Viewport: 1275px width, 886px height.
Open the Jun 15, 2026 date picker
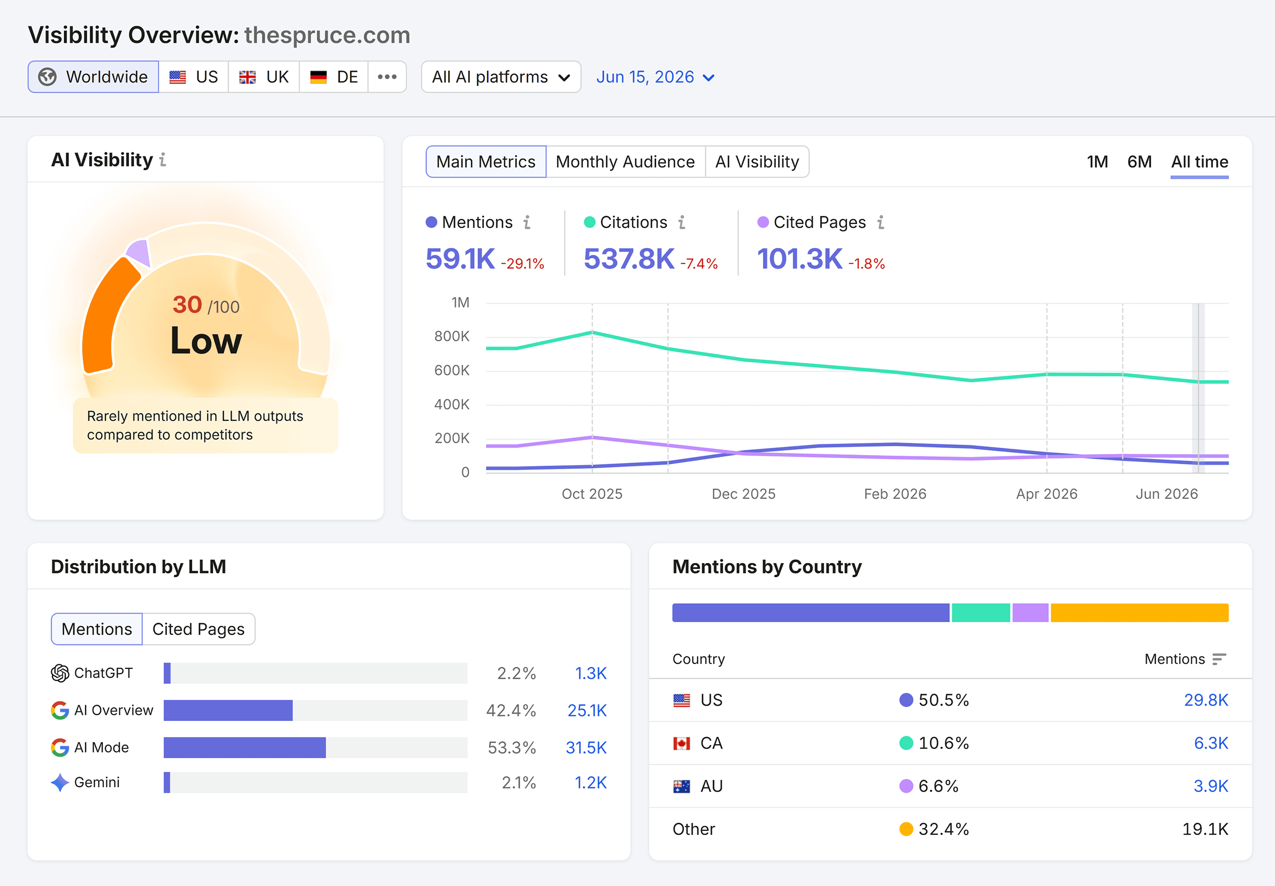[655, 76]
